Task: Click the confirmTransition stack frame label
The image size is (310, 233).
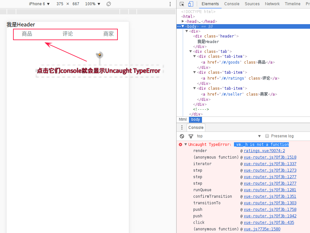Action: (x=212, y=196)
